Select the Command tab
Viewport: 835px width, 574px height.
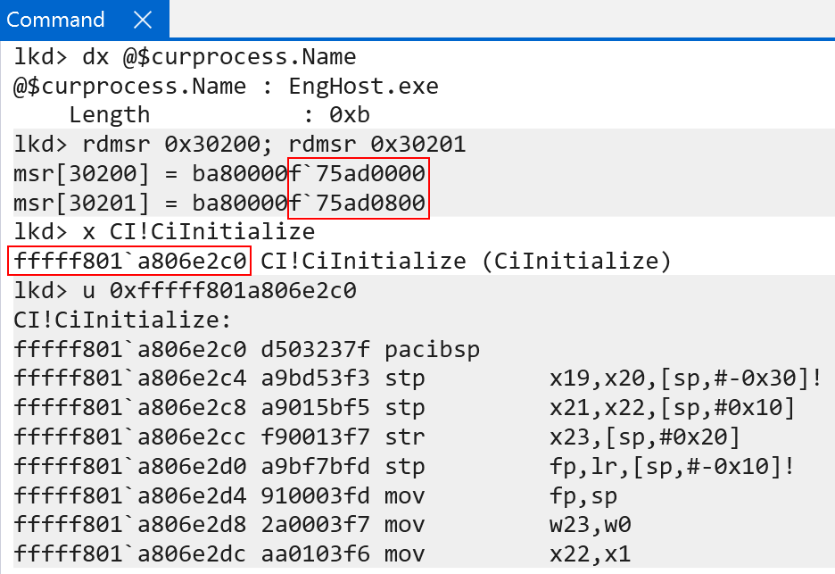[x=55, y=20]
